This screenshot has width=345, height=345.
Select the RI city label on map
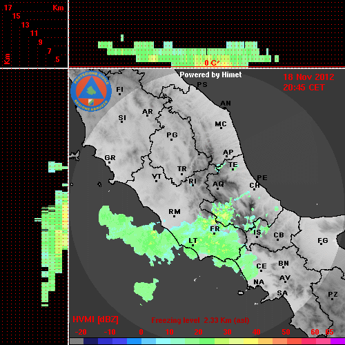click(x=193, y=181)
